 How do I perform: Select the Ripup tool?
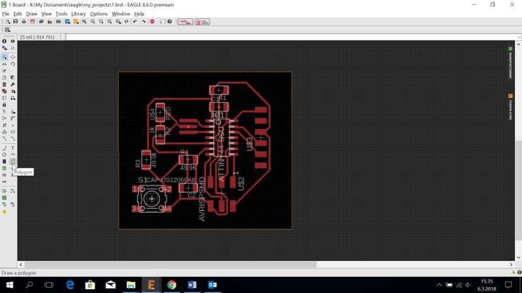point(13,139)
